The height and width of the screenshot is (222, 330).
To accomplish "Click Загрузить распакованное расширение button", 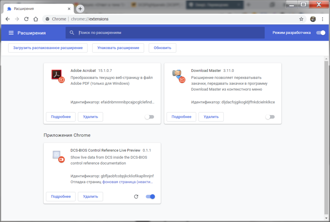I will [x=48, y=48].
